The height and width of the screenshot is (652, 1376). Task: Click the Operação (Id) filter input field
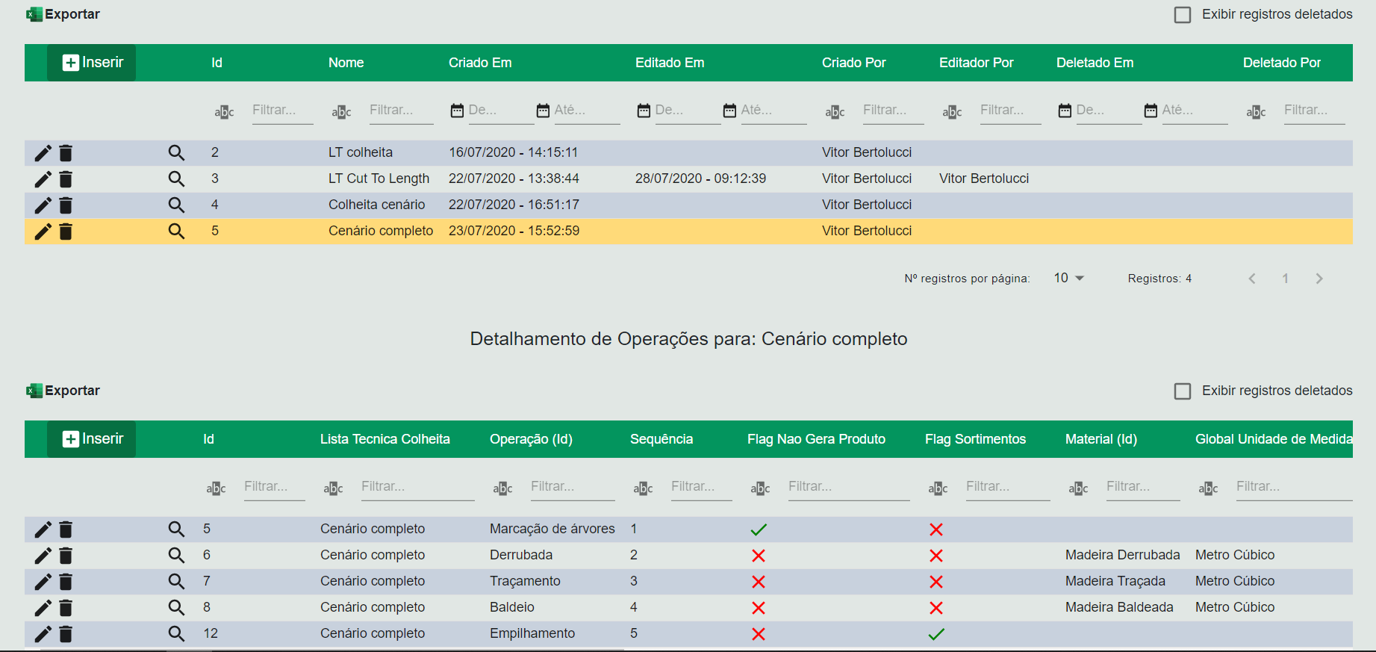tap(572, 487)
